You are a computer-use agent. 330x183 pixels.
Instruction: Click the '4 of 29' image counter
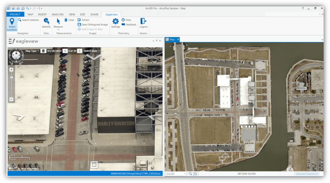tap(72, 51)
